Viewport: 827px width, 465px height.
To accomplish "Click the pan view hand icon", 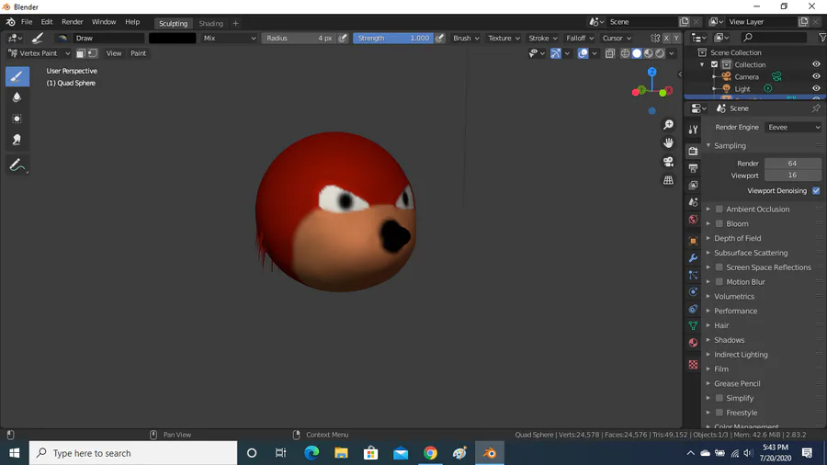I will click(668, 143).
